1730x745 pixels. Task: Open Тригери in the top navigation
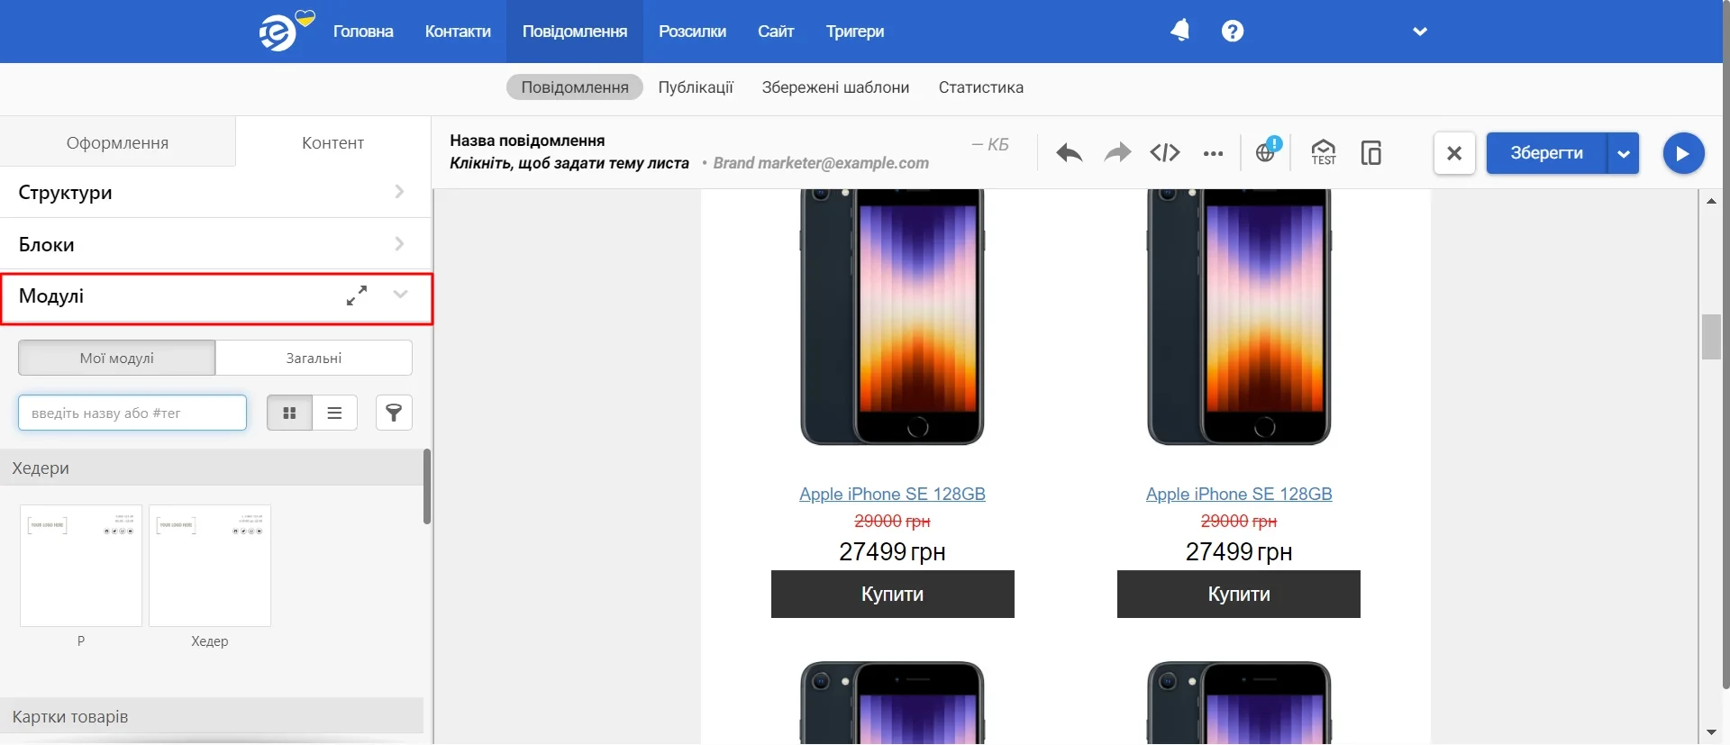point(855,32)
